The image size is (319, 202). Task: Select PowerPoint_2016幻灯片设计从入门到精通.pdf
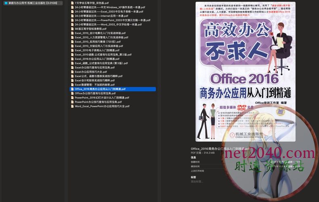tap(102, 98)
